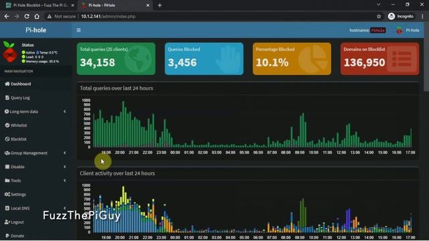Click the Queries Blocked blue card
429x241 pixels.
204,59
